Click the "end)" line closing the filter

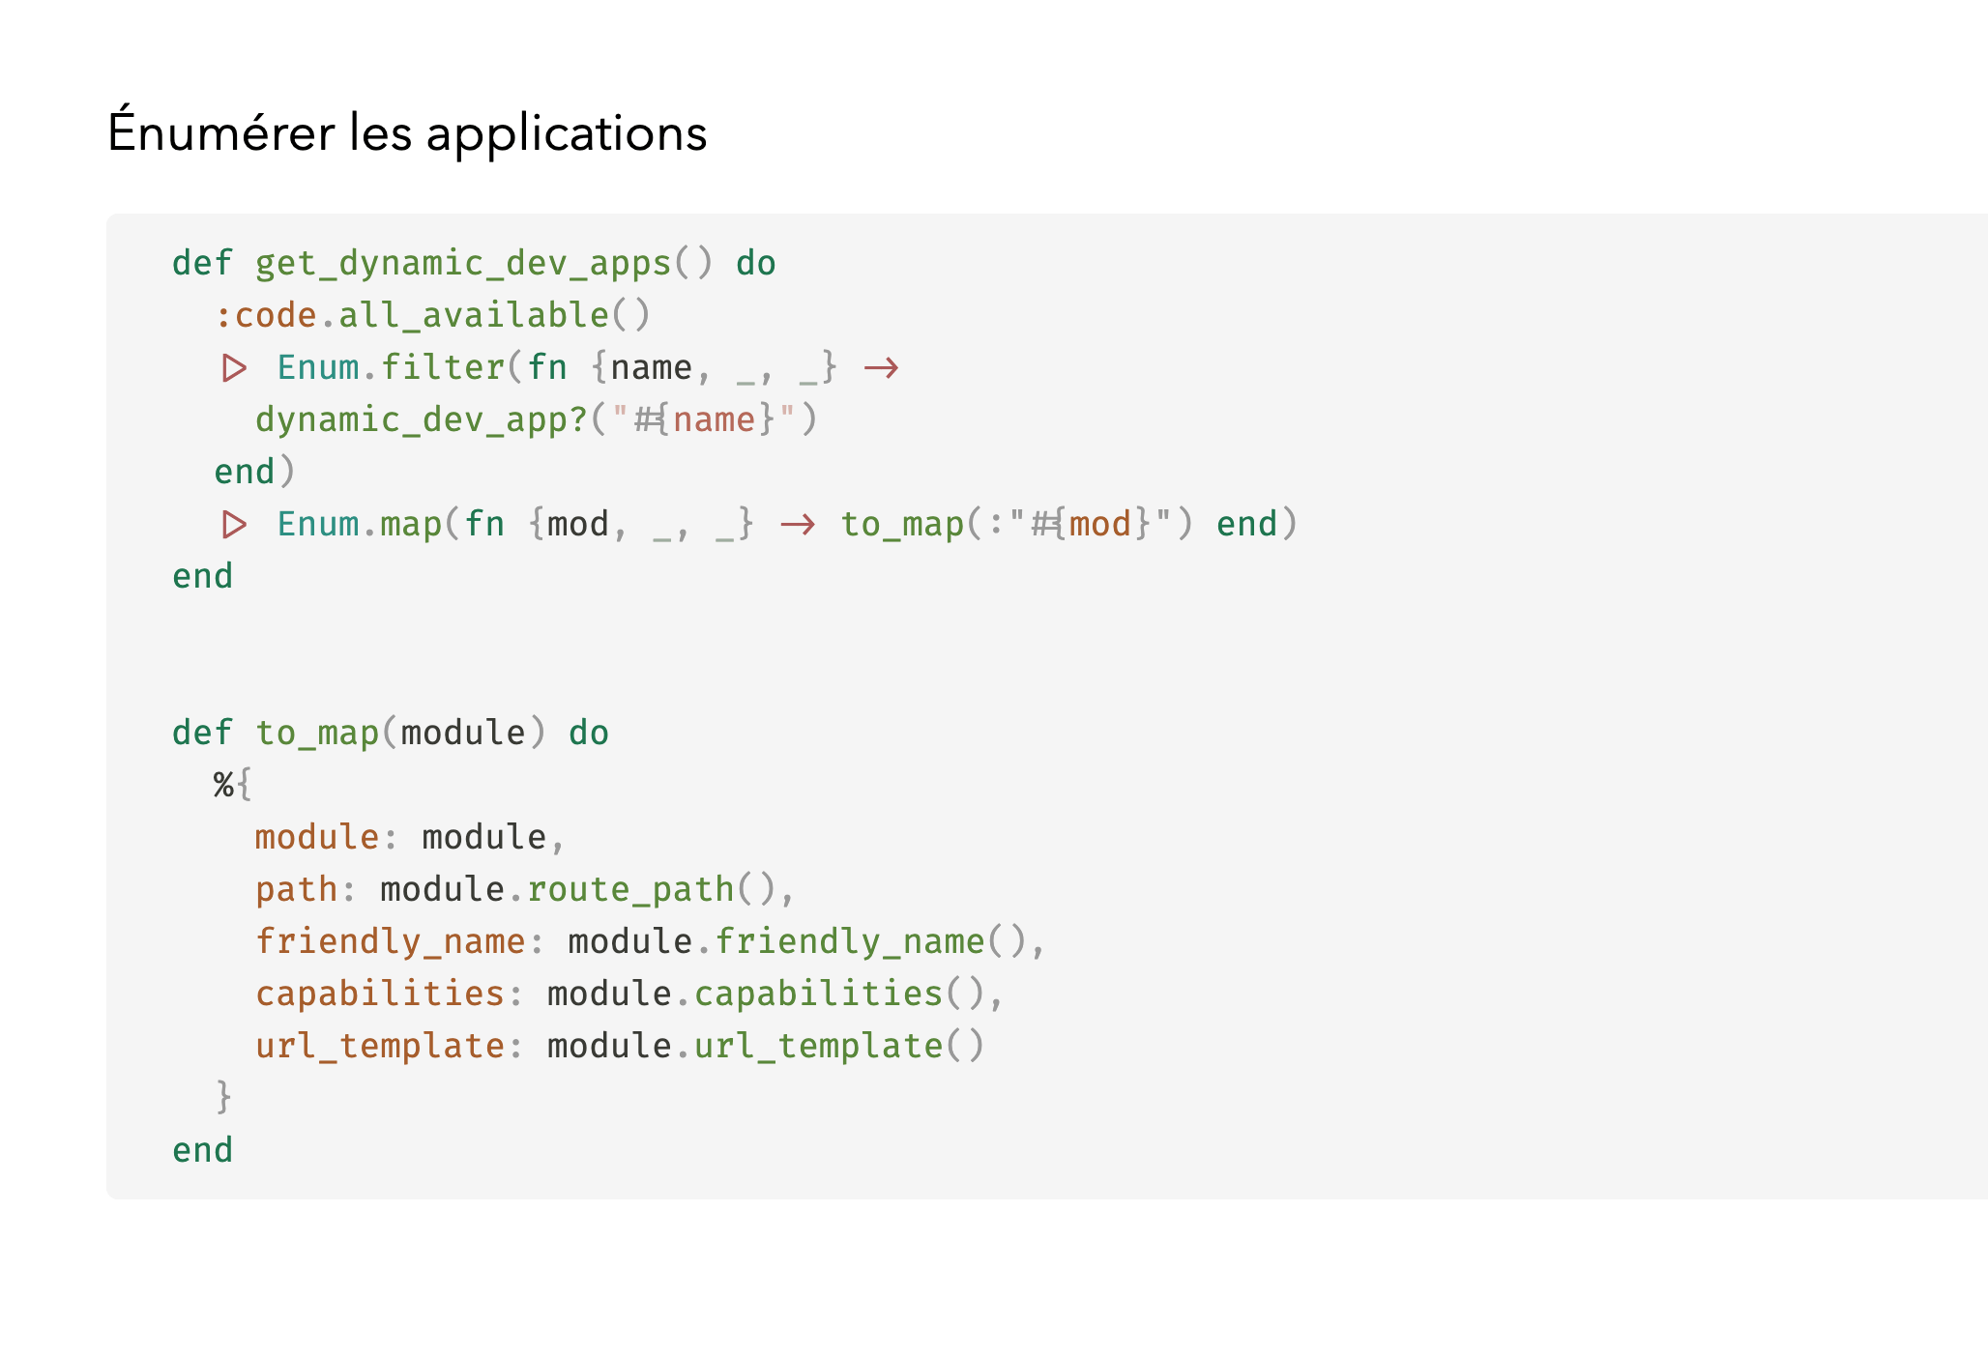coord(254,472)
